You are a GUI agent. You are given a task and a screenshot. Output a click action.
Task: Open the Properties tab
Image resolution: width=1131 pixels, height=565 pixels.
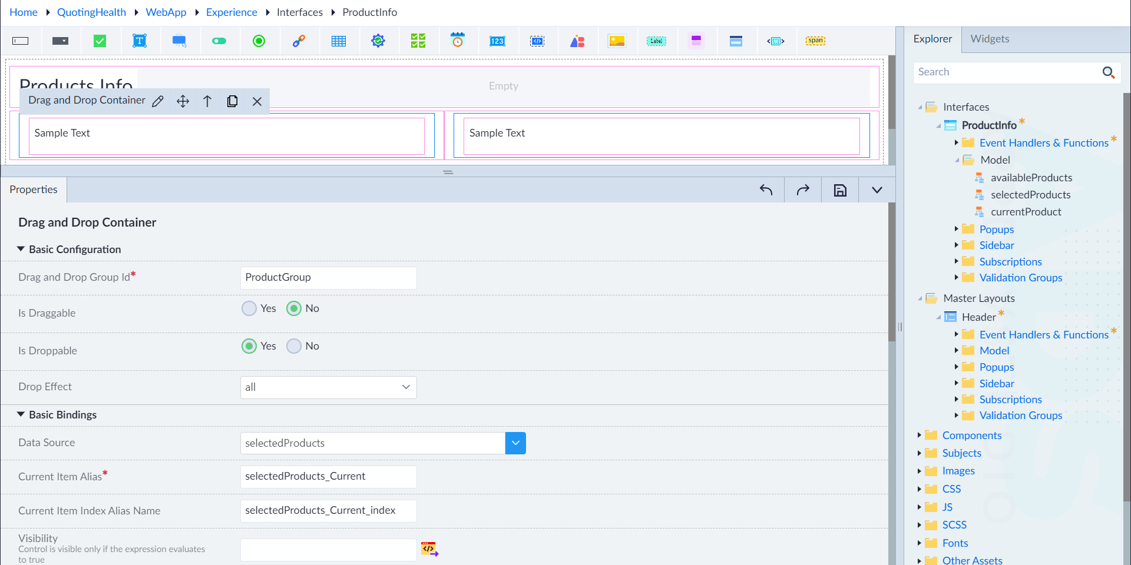[x=34, y=190]
